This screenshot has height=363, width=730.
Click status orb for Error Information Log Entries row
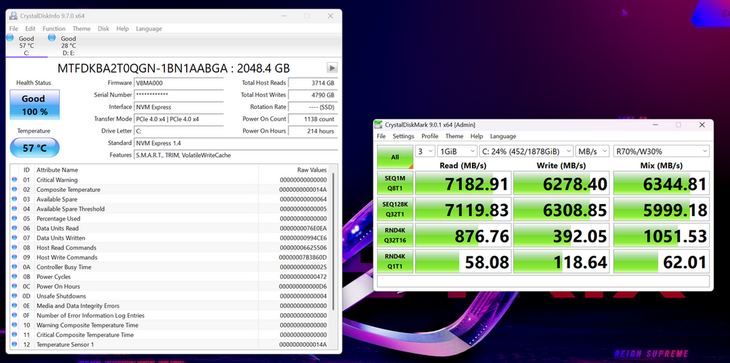coord(14,315)
